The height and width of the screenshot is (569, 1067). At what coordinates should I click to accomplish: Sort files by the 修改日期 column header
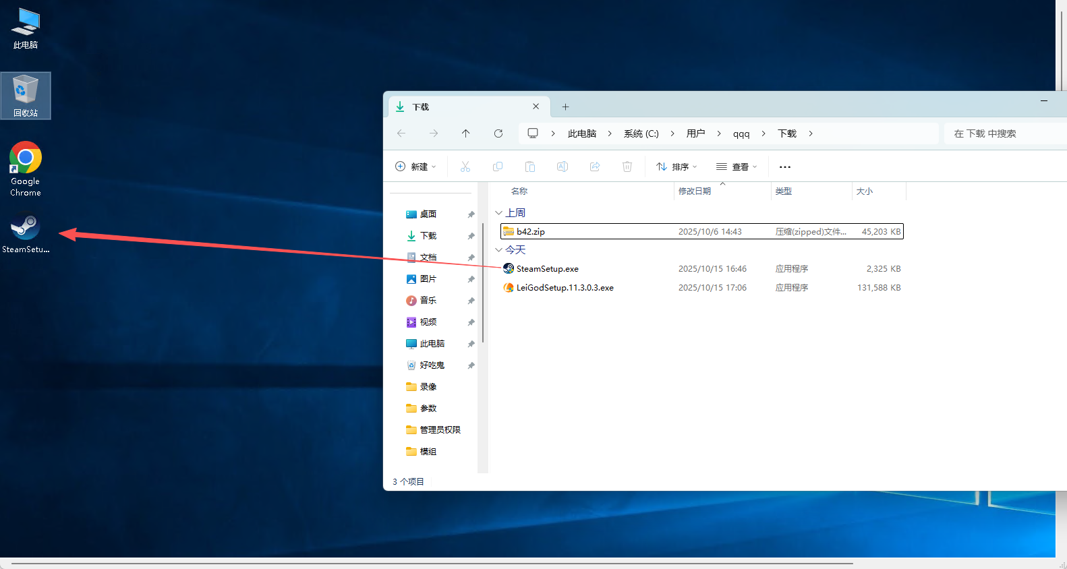(x=695, y=191)
